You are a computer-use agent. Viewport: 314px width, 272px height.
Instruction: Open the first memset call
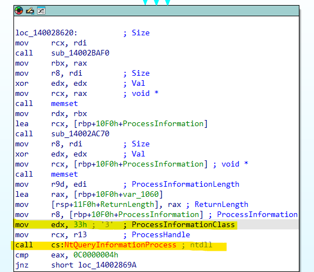(x=64, y=104)
